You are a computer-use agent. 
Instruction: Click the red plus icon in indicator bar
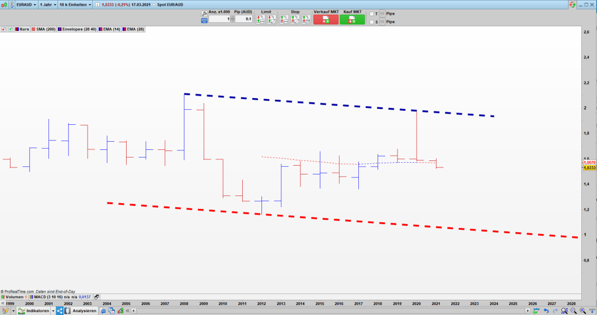click(x=4, y=29)
